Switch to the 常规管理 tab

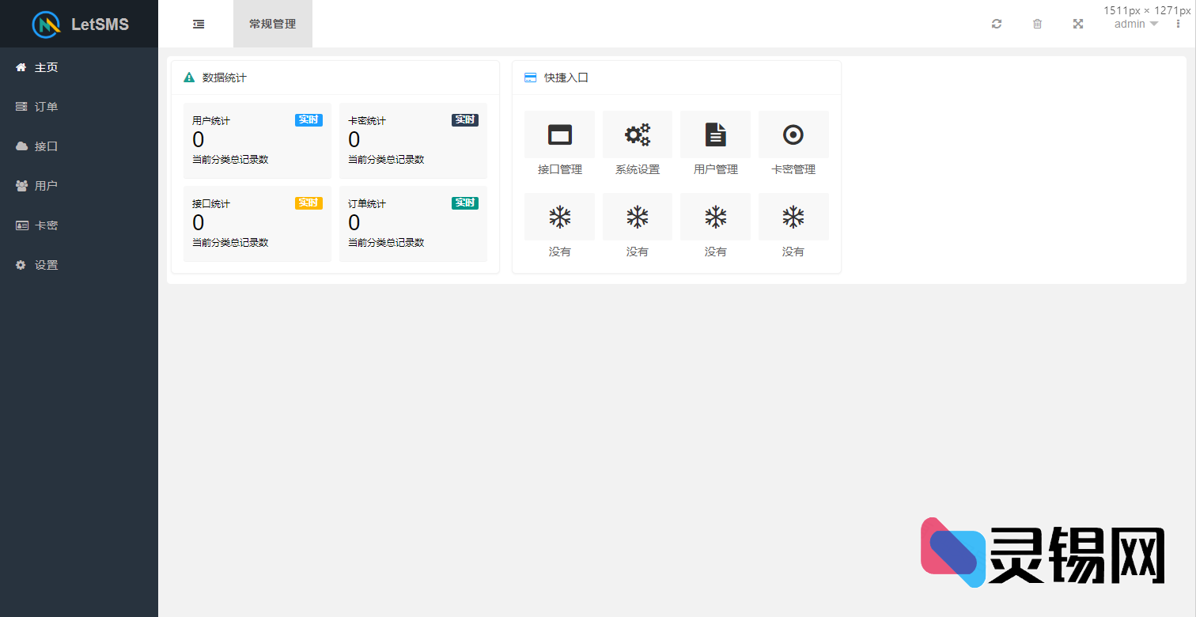click(272, 24)
